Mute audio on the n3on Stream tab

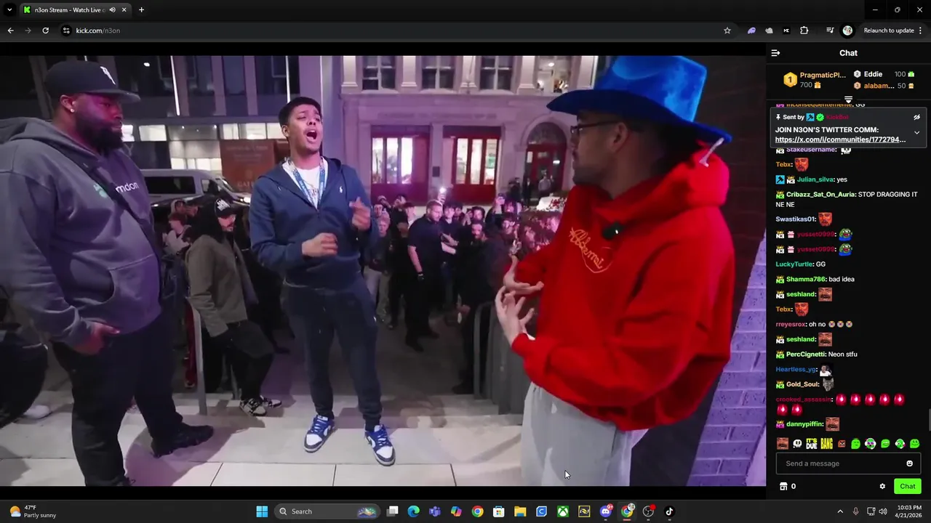[112, 10]
